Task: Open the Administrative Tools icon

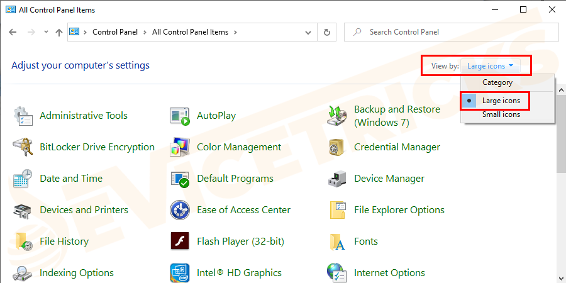Action: 23,116
